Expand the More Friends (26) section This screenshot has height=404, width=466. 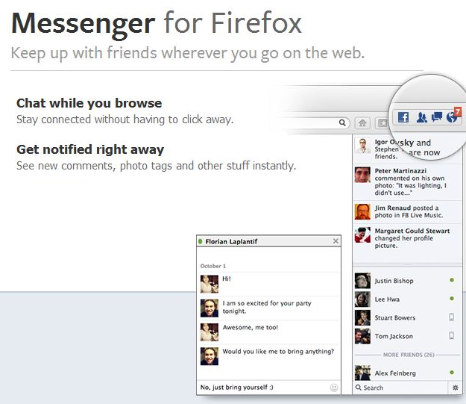[407, 354]
